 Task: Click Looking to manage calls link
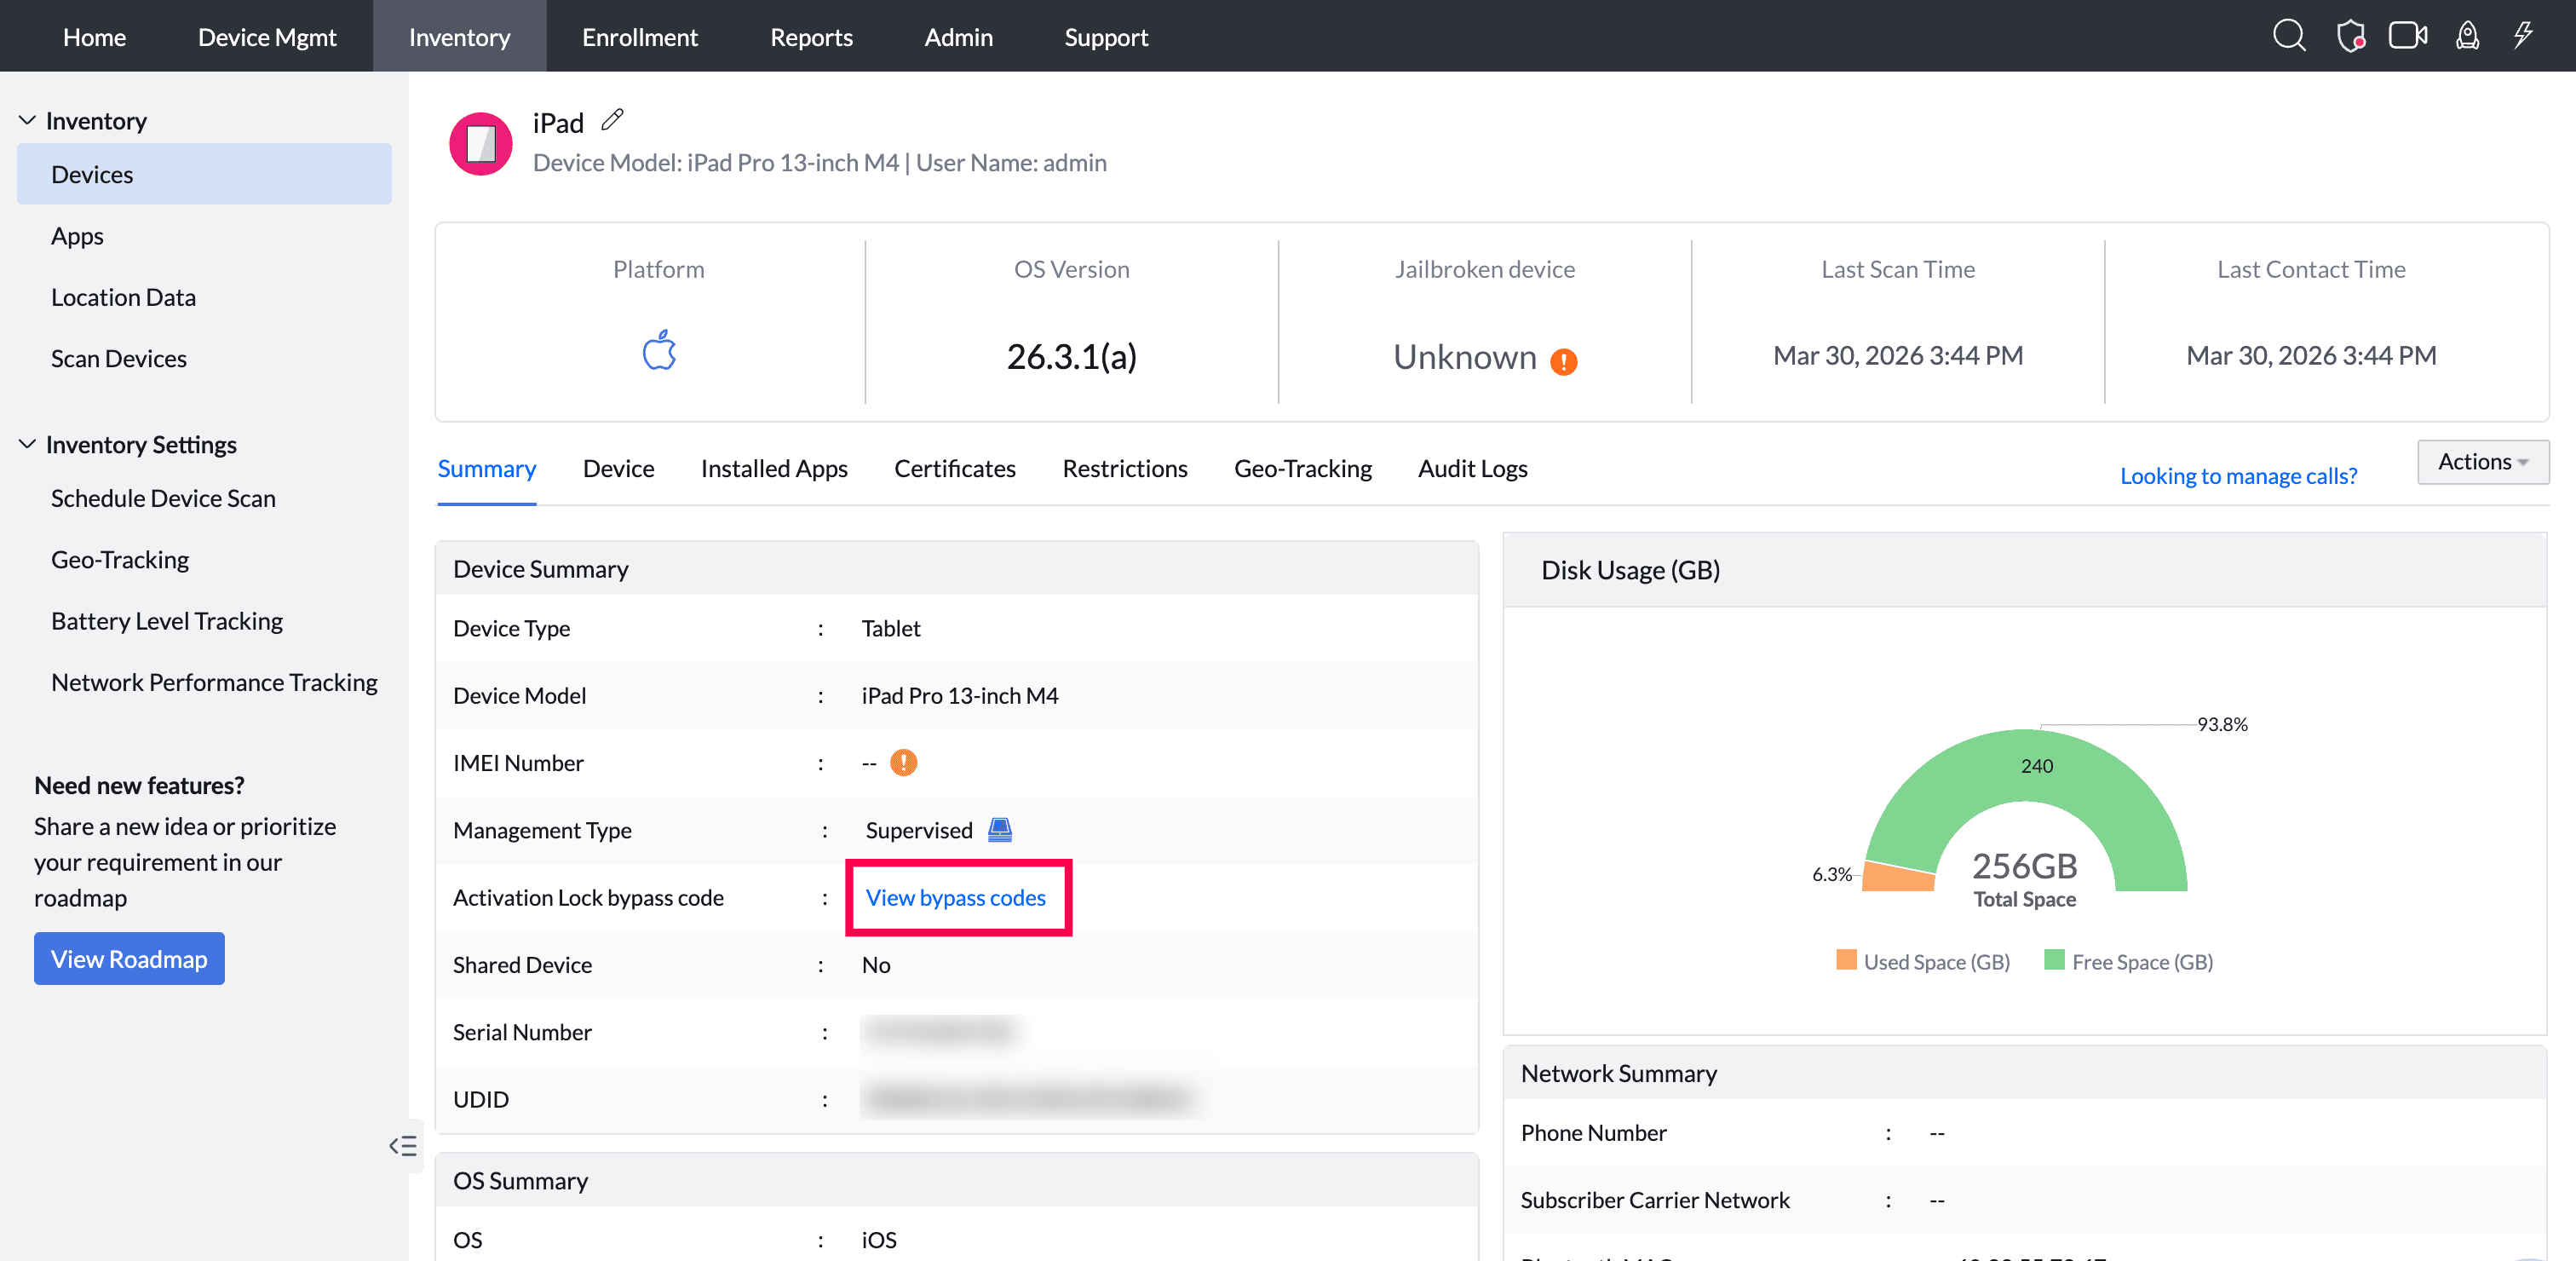pyautogui.click(x=2238, y=476)
